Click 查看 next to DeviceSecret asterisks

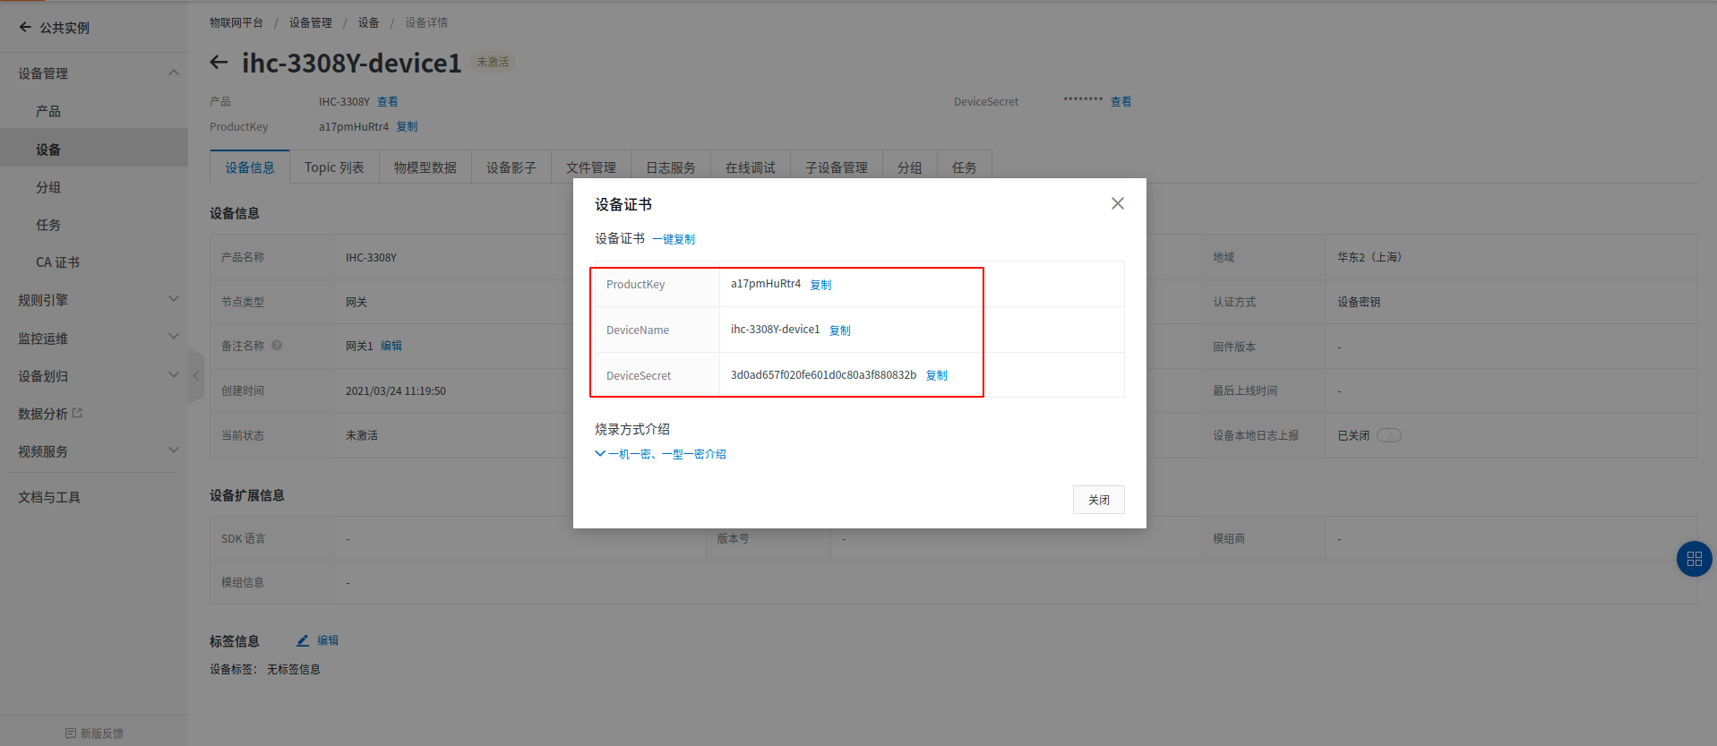point(1121,102)
